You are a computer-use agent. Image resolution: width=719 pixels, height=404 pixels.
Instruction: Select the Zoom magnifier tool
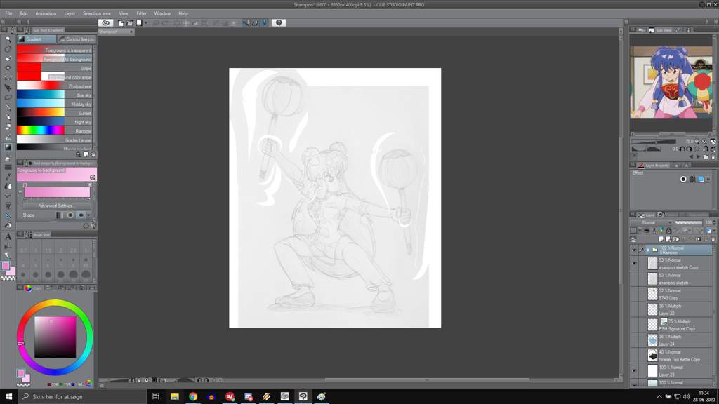[x=8, y=39]
